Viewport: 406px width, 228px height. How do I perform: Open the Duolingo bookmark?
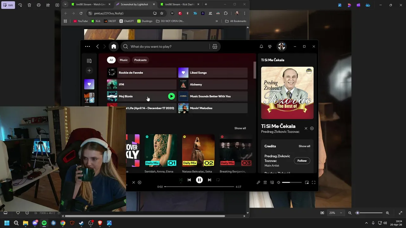(145, 21)
